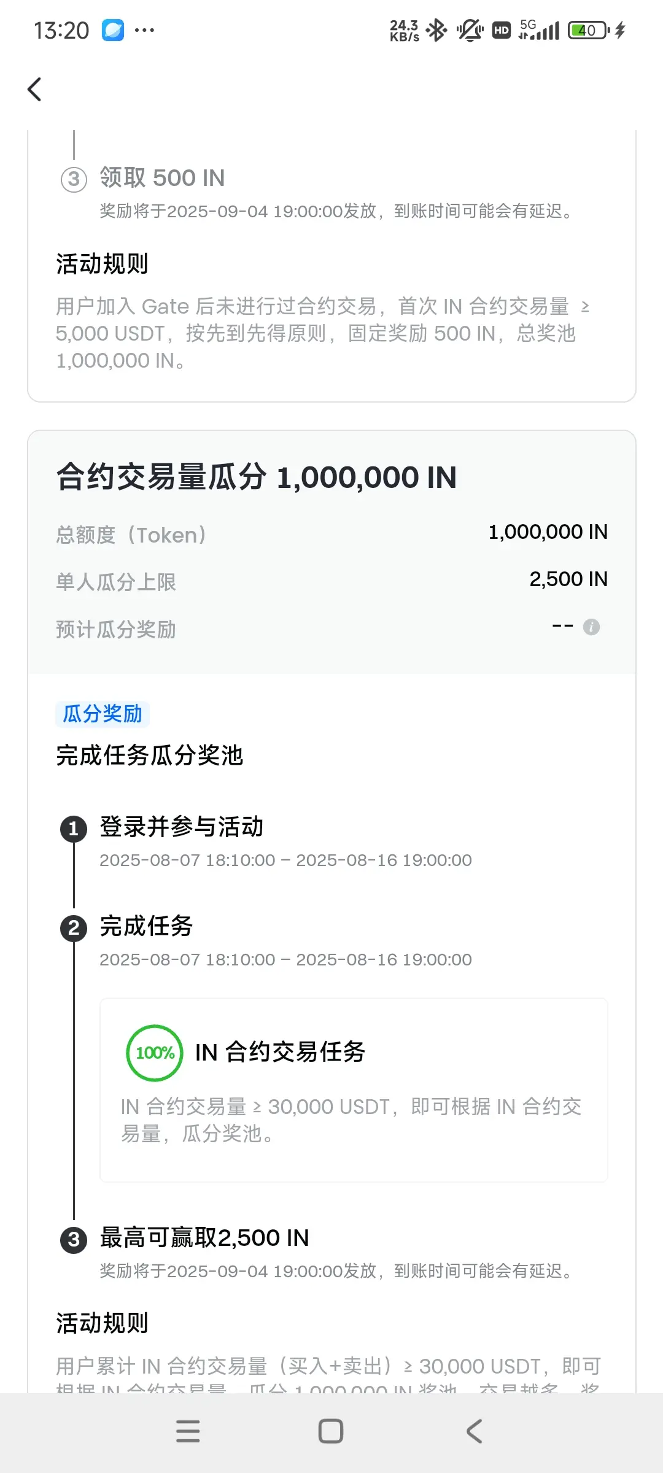Screen dimensions: 663x1473
Task: Open Android recent apps menu icon
Action: (x=188, y=1431)
